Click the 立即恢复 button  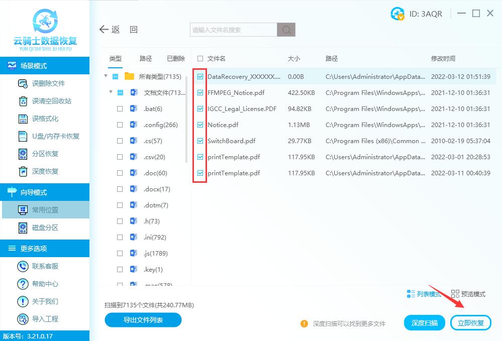(471, 323)
